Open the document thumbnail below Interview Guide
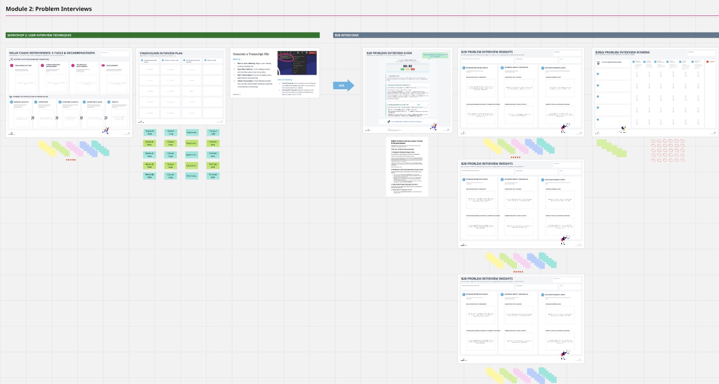The width and height of the screenshot is (719, 384). point(407,166)
